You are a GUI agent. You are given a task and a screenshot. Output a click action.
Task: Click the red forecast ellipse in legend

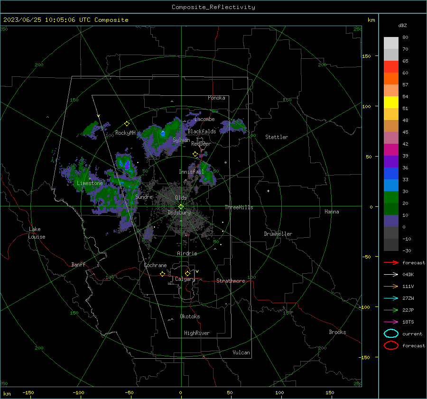391,345
